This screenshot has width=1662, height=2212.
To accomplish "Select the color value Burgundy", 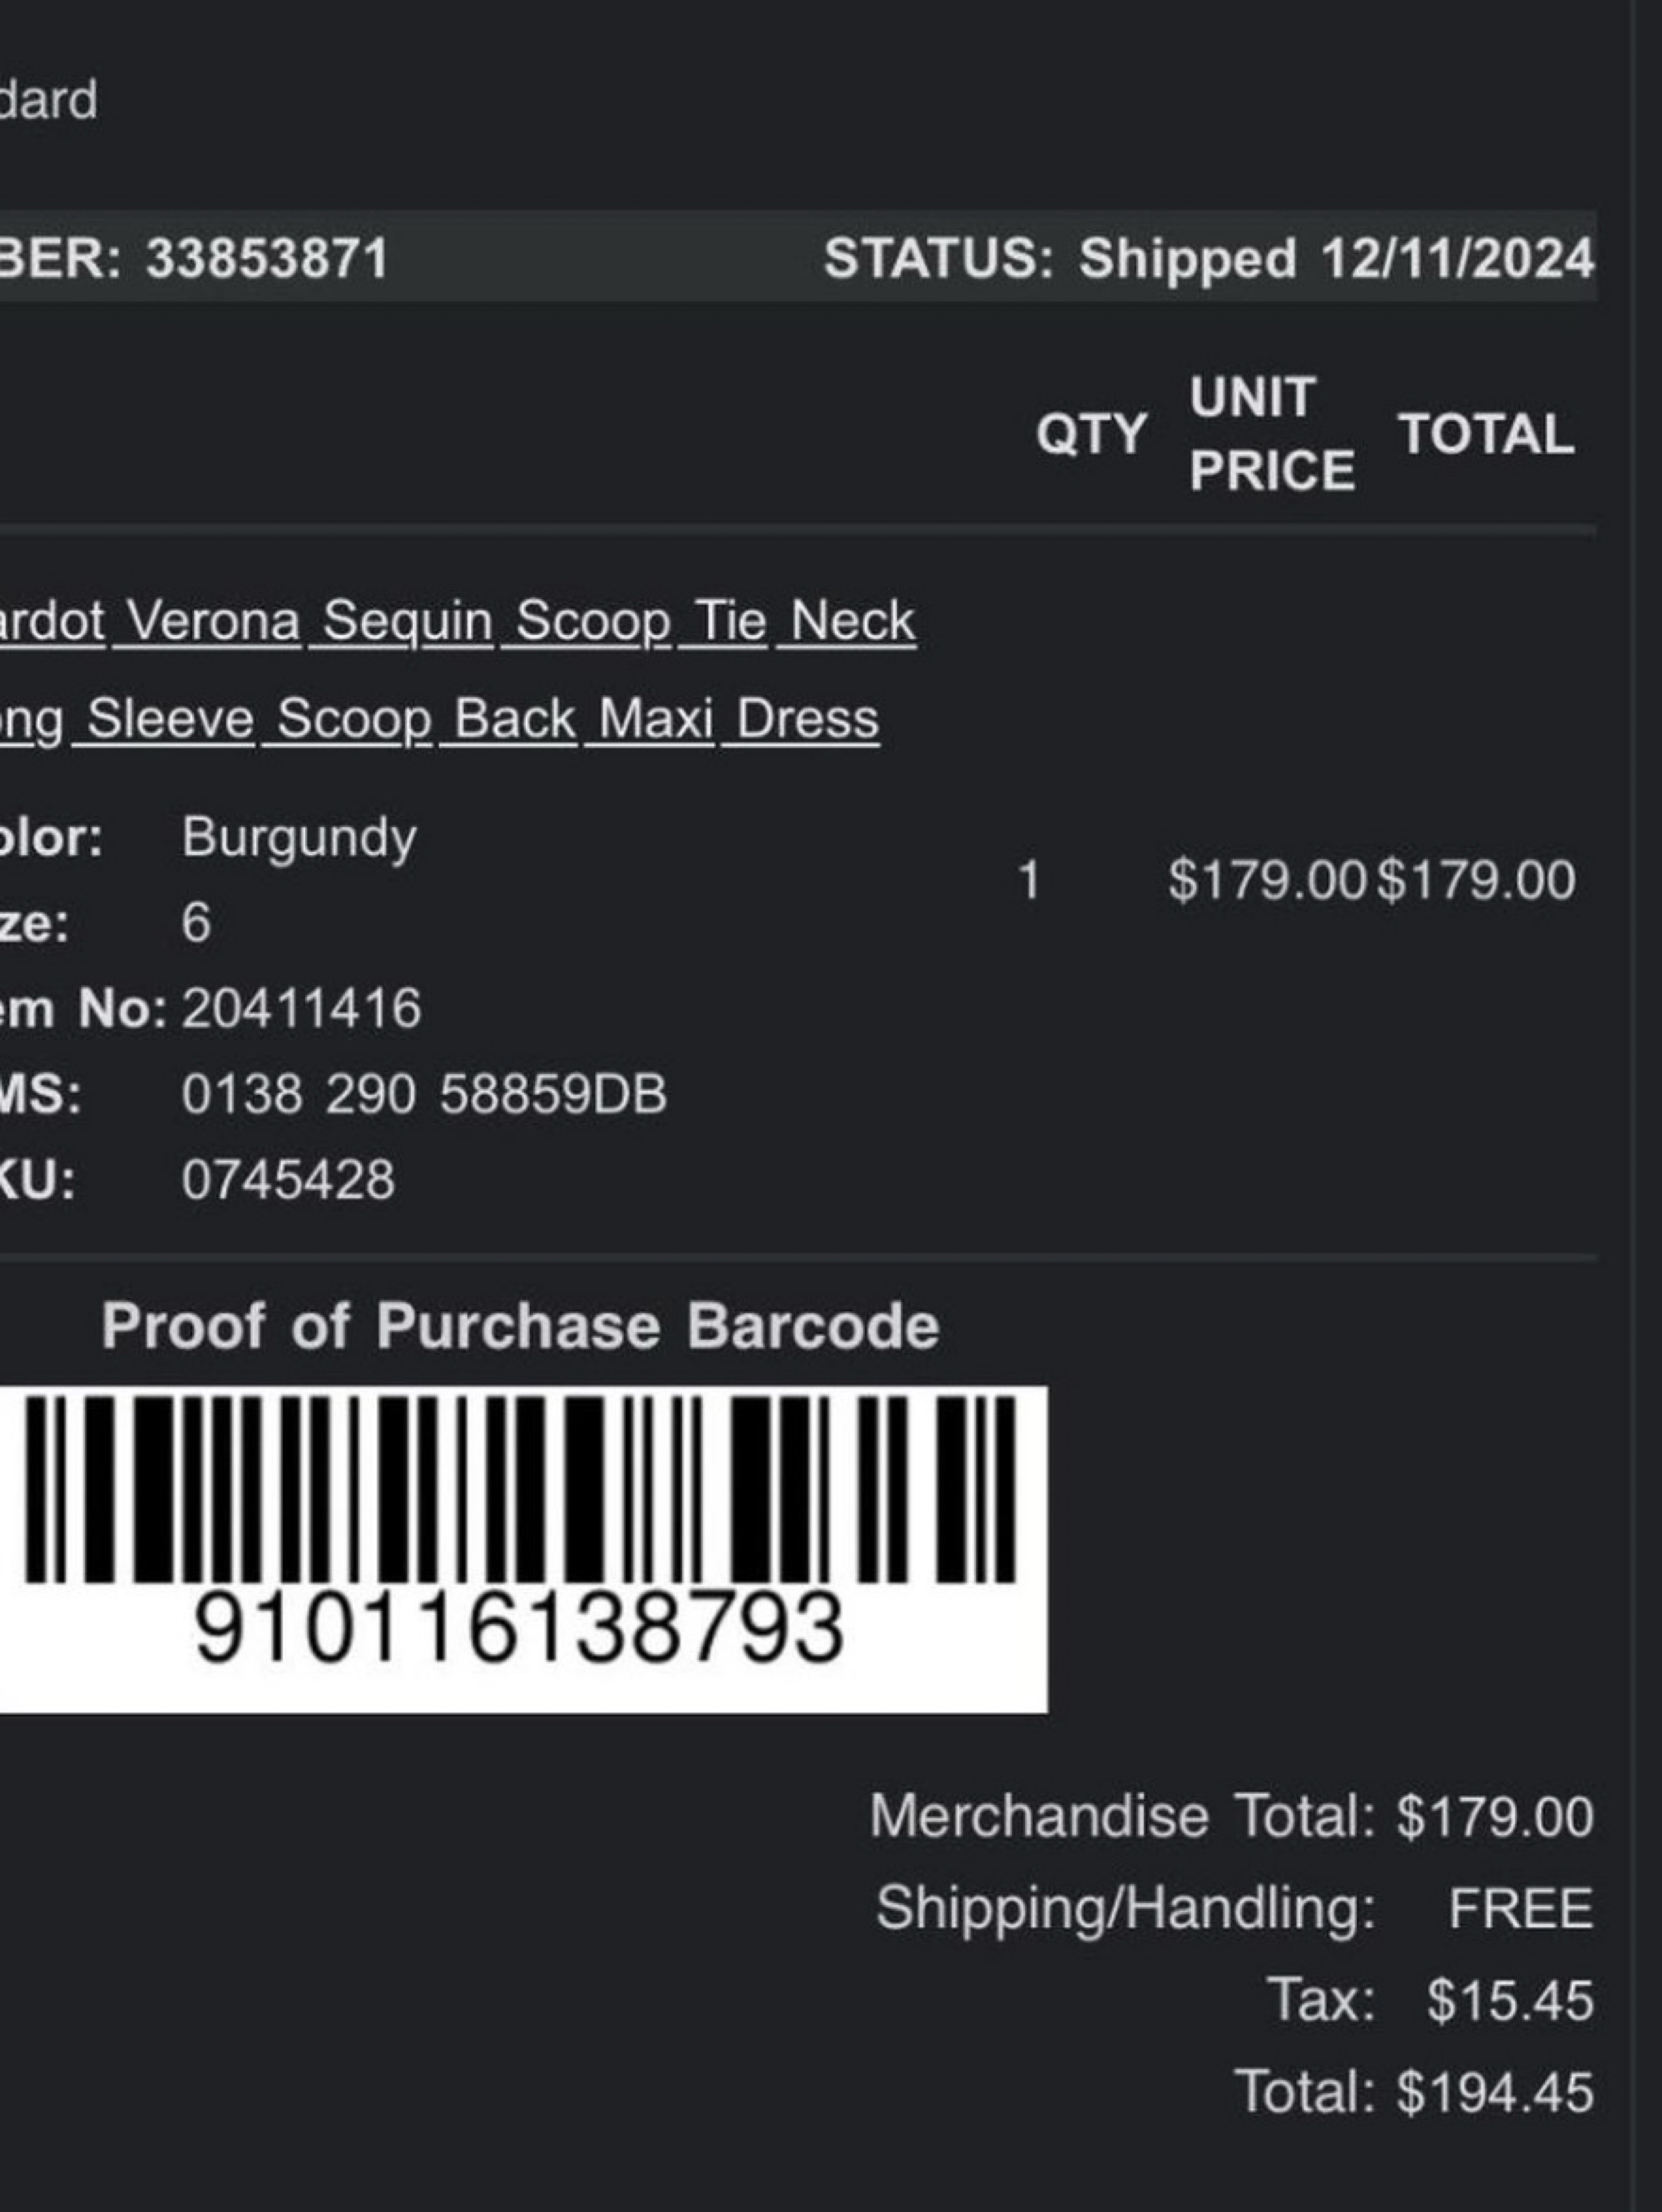I will pyautogui.click(x=299, y=838).
